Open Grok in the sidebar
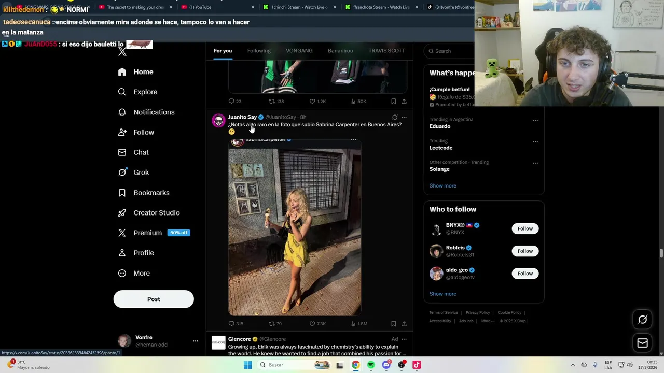This screenshot has width=664, height=373. pos(133,173)
